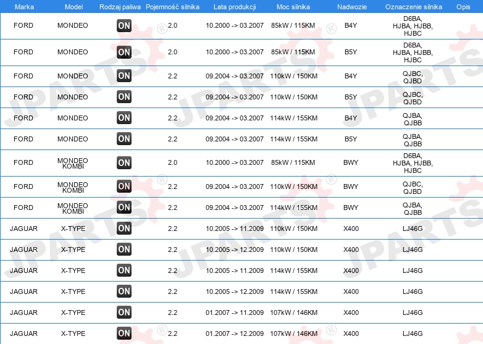Select JAGUAR cell in 110kW 10.2005 -> 11.2009 row

point(23,229)
